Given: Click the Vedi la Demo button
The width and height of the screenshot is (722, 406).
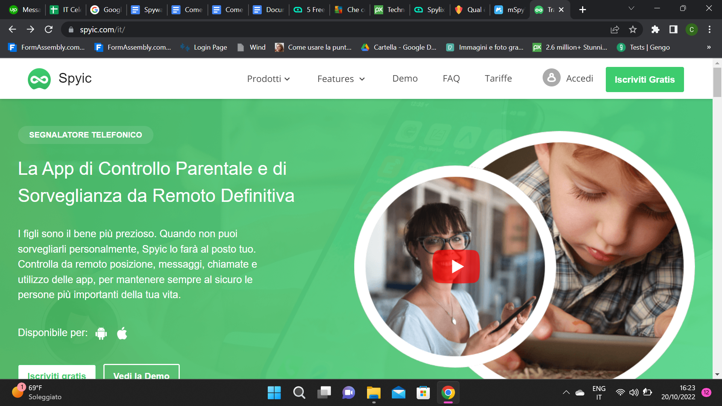Looking at the screenshot, I should (141, 373).
